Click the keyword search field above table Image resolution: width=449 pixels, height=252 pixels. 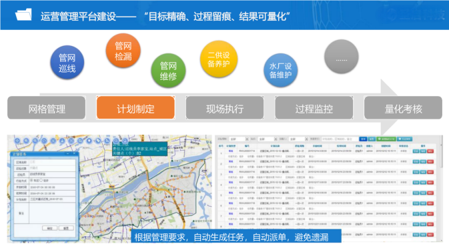pyautogui.click(x=340, y=139)
